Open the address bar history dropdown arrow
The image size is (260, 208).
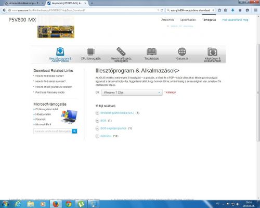158,10
